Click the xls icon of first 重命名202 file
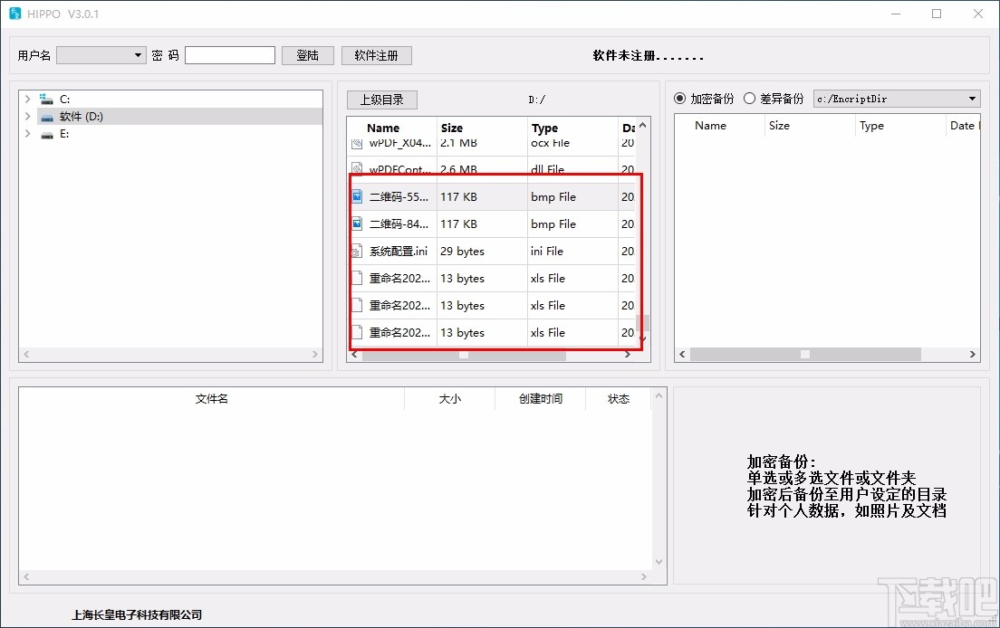The width and height of the screenshot is (1000, 628). [357, 278]
